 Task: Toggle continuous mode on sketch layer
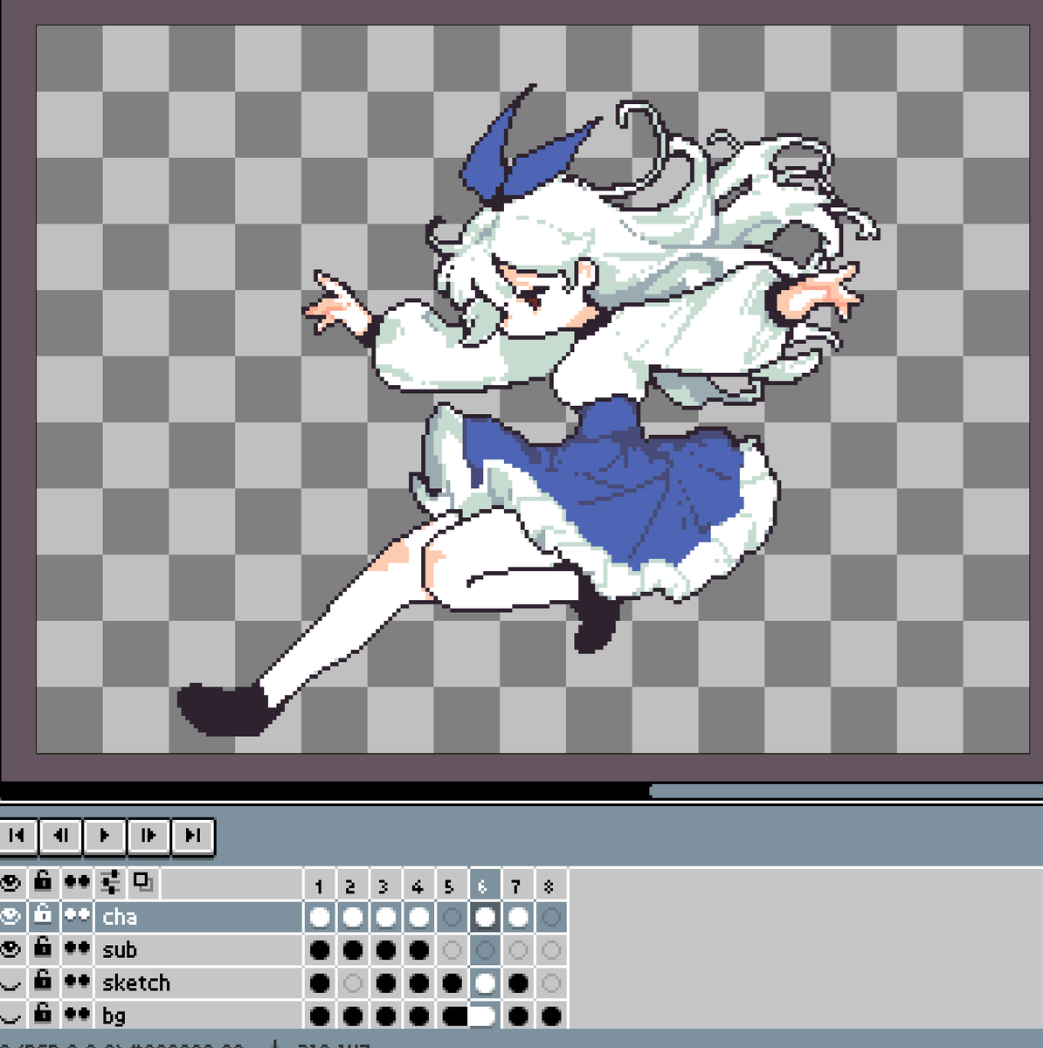(x=77, y=982)
